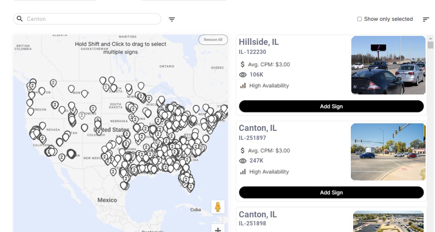Click the eye impressions icon for Hillside
Screen dimensions: 435x232
(243, 75)
